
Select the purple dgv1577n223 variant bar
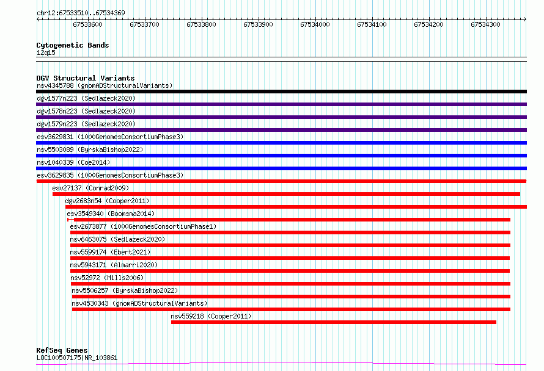point(281,104)
